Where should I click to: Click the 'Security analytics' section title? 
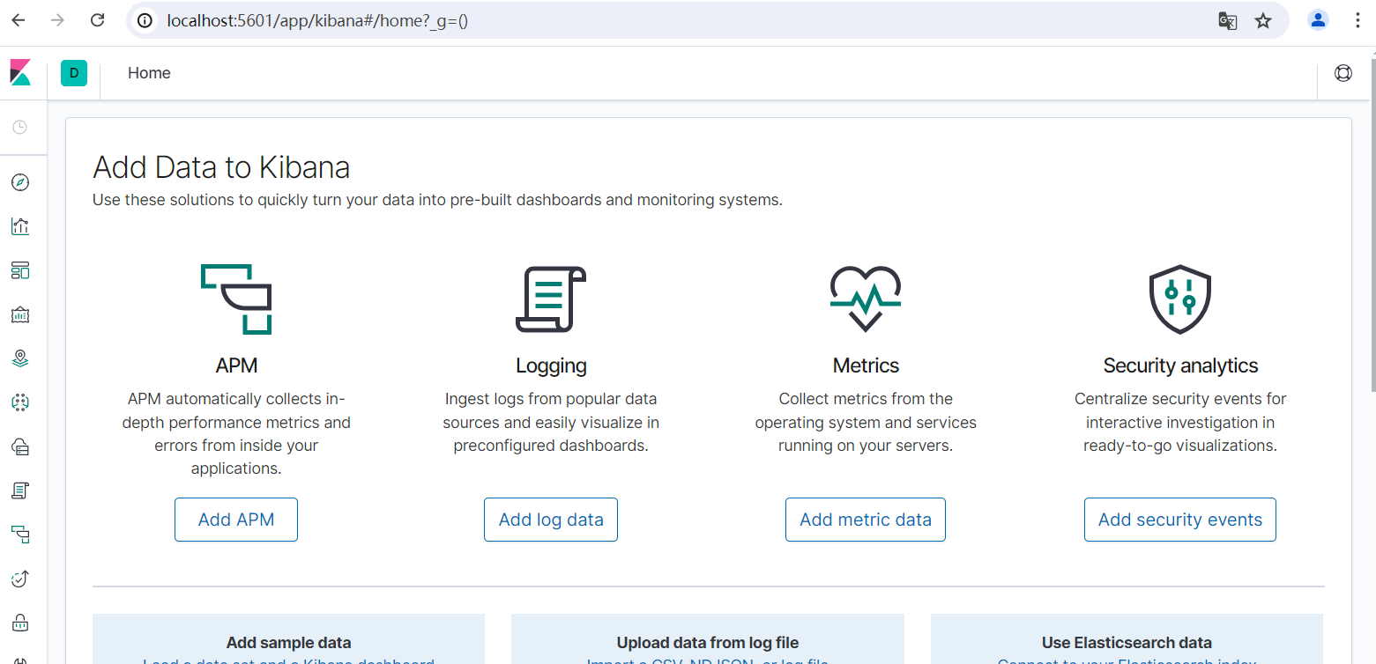tap(1180, 365)
